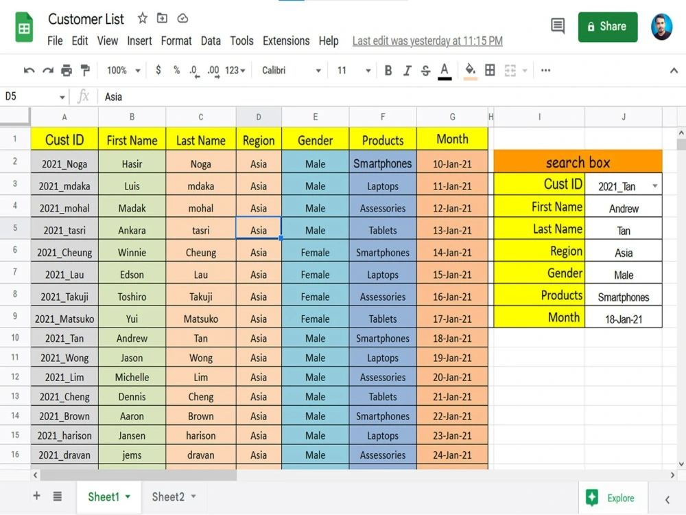Select column D header

[259, 117]
